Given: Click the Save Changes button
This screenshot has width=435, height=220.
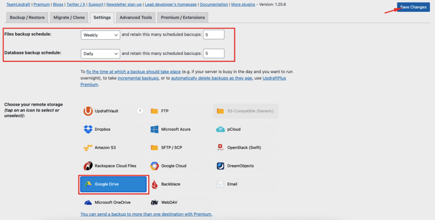Looking at the screenshot, I should [413, 7].
